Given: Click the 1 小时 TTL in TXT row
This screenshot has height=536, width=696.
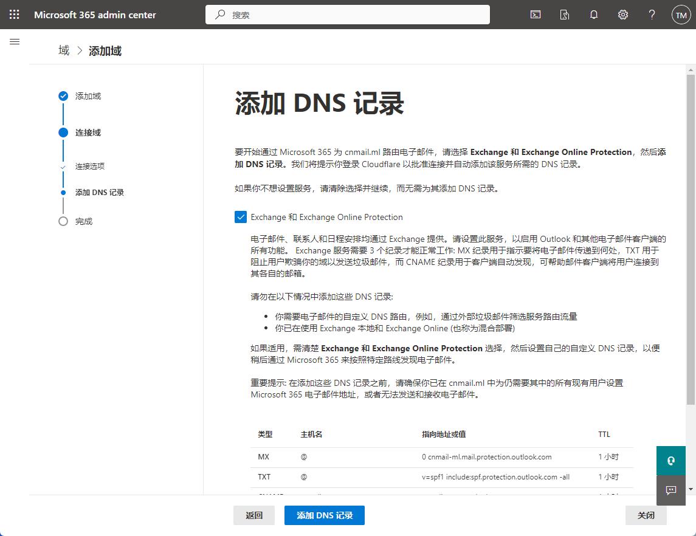Looking at the screenshot, I should [x=608, y=477].
